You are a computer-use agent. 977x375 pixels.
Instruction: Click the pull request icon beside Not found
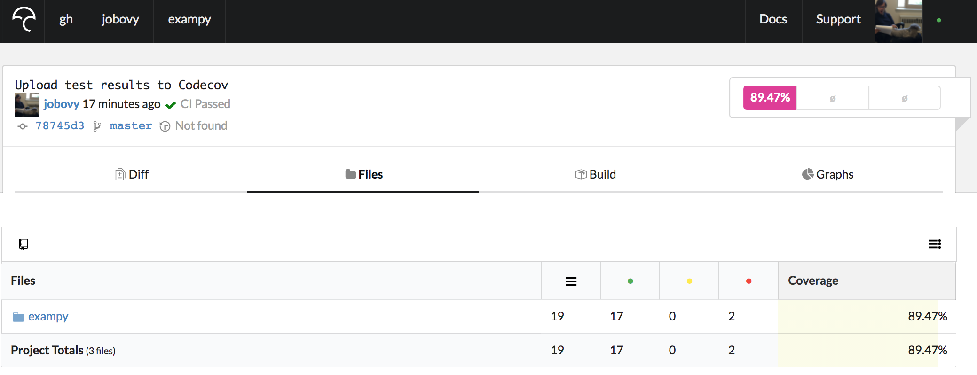click(x=165, y=126)
